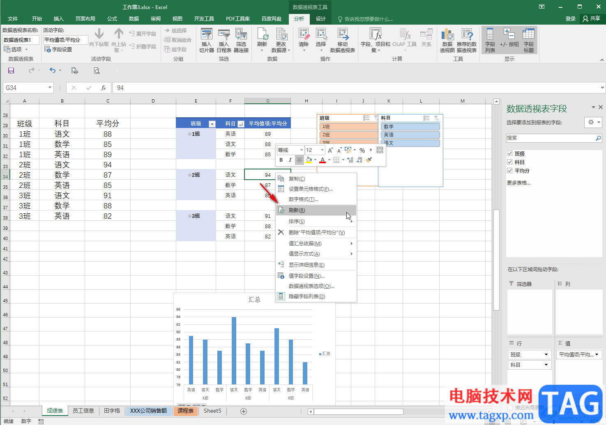Choose Refresh (刷新) in context menu
The width and height of the screenshot is (606, 425).
point(316,210)
